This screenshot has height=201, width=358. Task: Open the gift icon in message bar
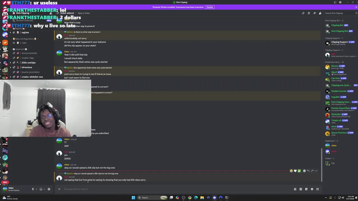(x=295, y=189)
